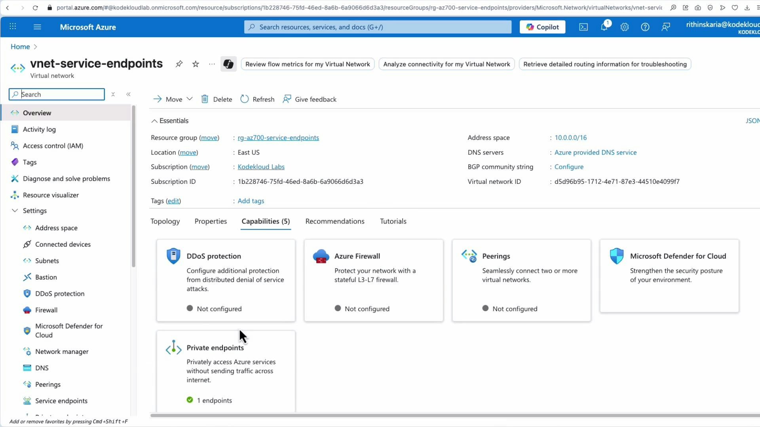Add vnet-service-endpoints to favorites star
This screenshot has height=427, width=760.
tap(195, 64)
